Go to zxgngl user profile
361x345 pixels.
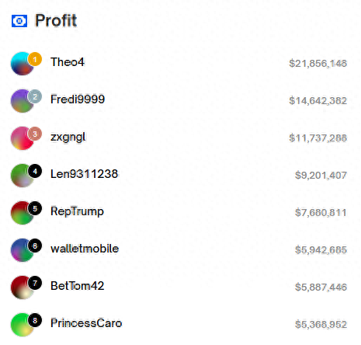[x=68, y=138]
